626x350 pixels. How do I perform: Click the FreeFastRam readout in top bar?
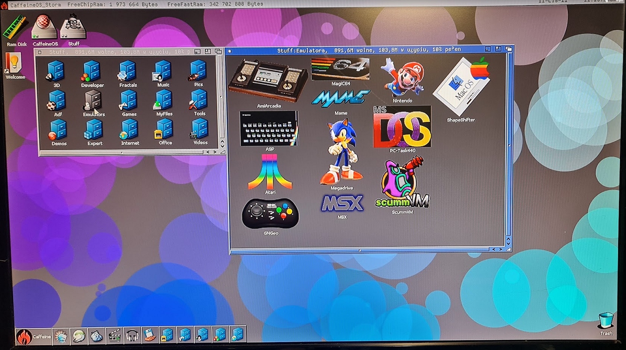pos(216,4)
